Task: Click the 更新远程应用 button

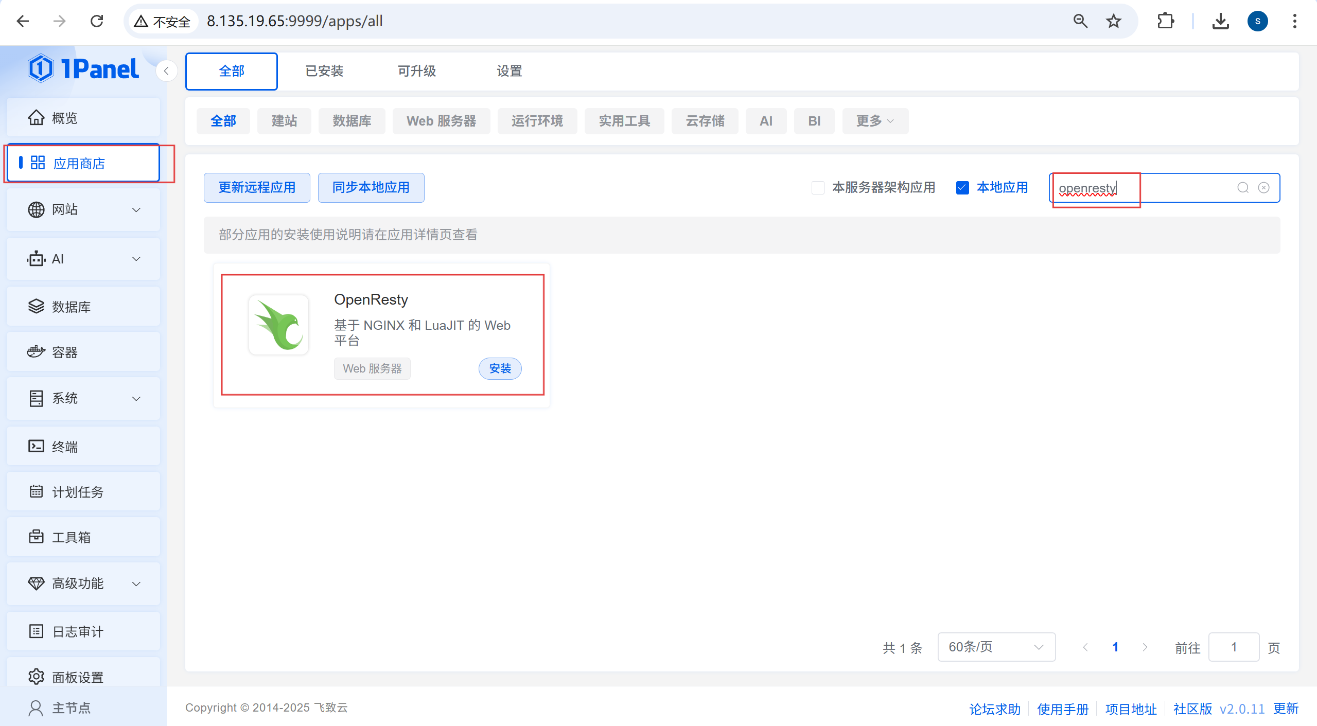Action: [x=257, y=187]
